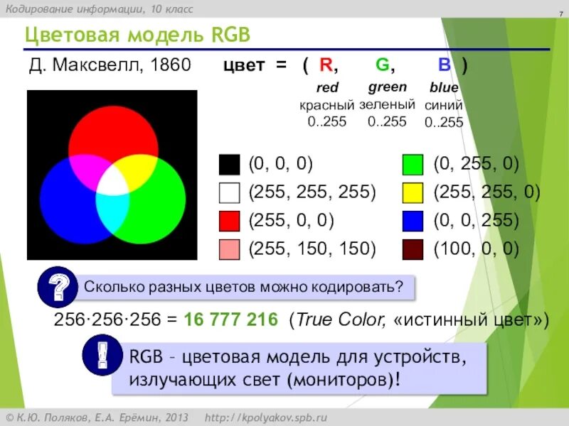The height and width of the screenshot is (426, 569).
Task: Click the value "16 777 216"
Action: pyautogui.click(x=230, y=319)
